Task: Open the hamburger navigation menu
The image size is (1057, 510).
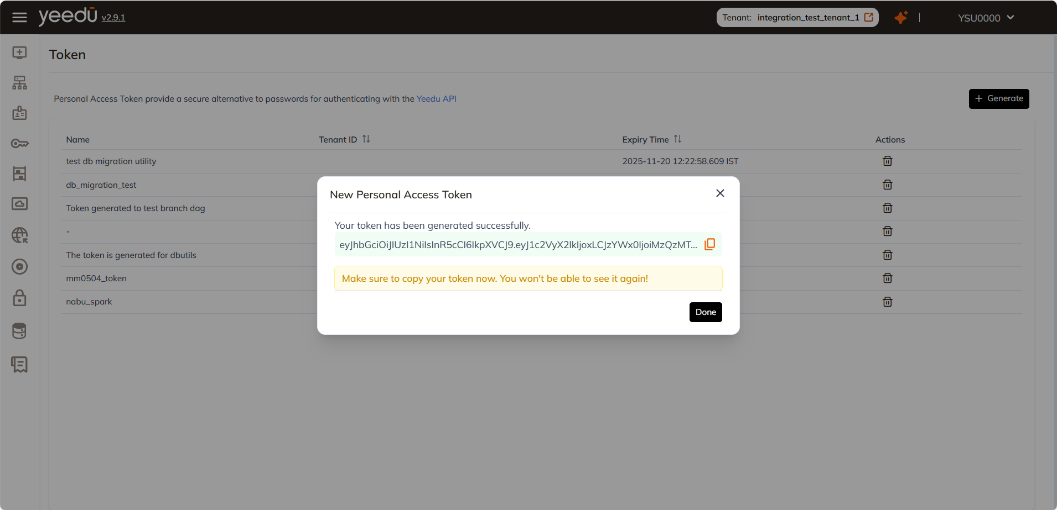Action: click(19, 18)
